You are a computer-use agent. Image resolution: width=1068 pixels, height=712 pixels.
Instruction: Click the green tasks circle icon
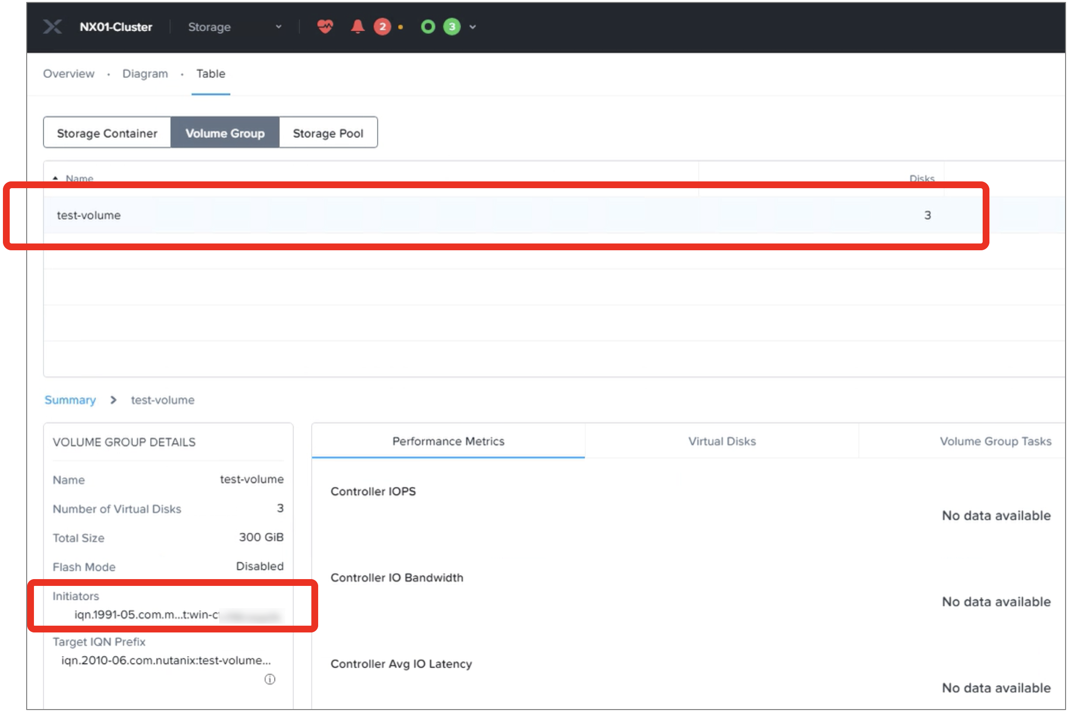click(428, 27)
